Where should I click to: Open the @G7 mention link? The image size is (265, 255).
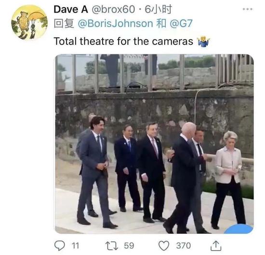coord(181,24)
